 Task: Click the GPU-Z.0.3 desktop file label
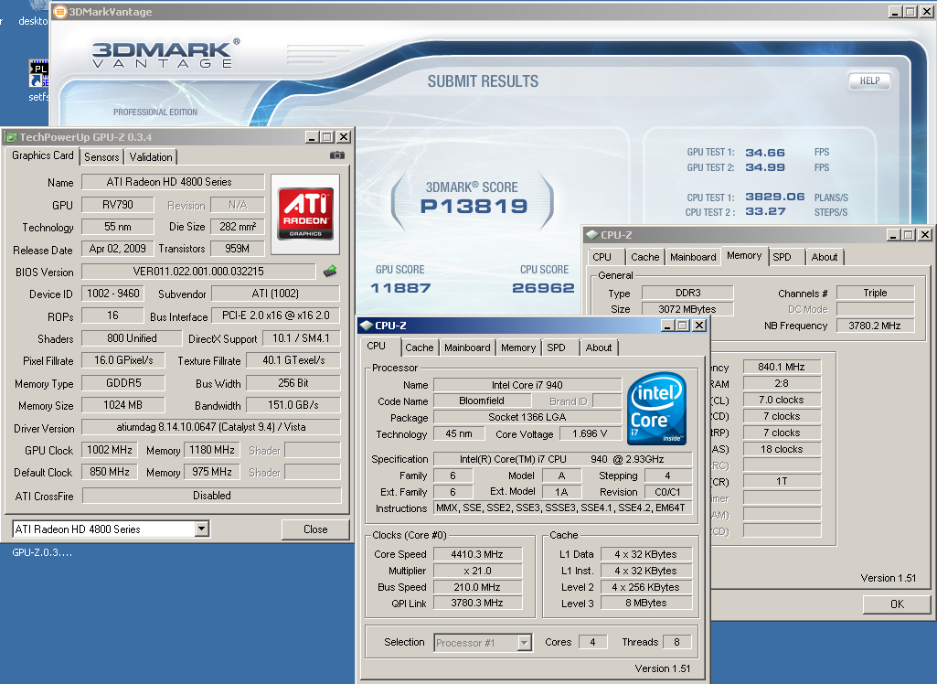coord(42,552)
